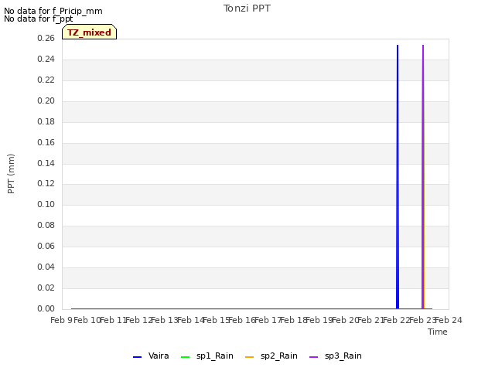Click the purple sp3_Rain legend swatch
The image size is (495, 371).
click(313, 357)
